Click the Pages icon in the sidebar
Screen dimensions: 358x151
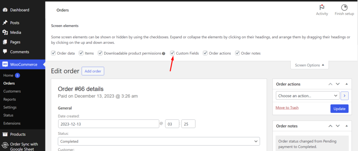[x=5, y=42]
